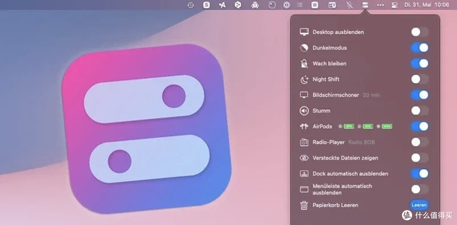Click the One Switch toggles menu bar icon

(365, 5)
